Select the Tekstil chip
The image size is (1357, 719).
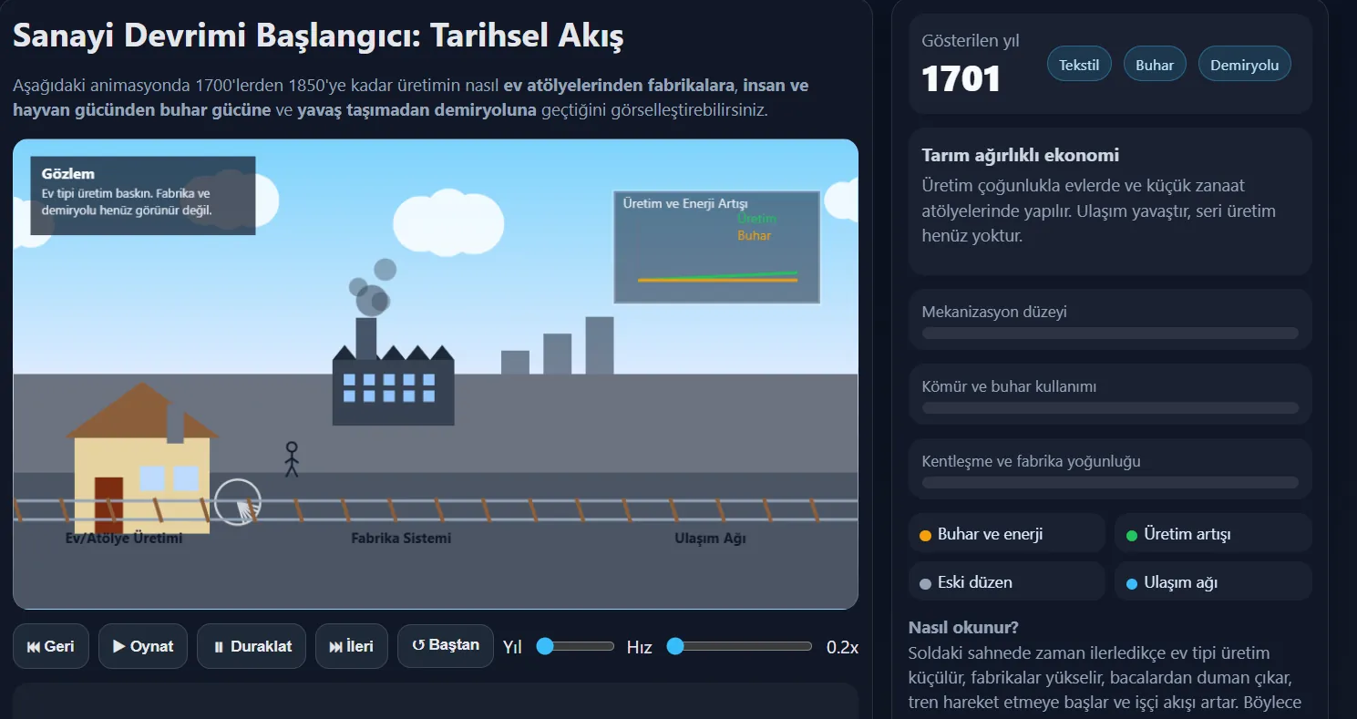pyautogui.click(x=1079, y=64)
